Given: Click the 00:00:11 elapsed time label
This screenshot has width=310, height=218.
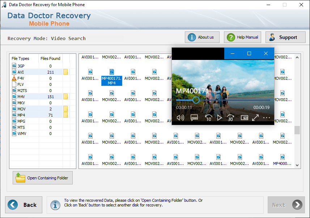Looking at the screenshot, I should 184,108.
